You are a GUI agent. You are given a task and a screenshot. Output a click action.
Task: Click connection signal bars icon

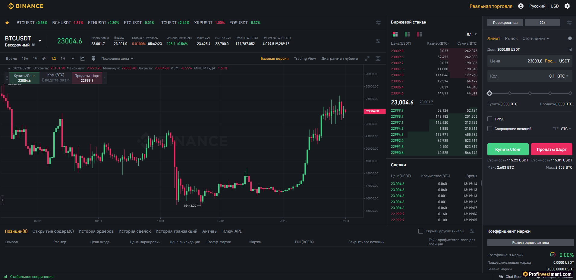5,277
